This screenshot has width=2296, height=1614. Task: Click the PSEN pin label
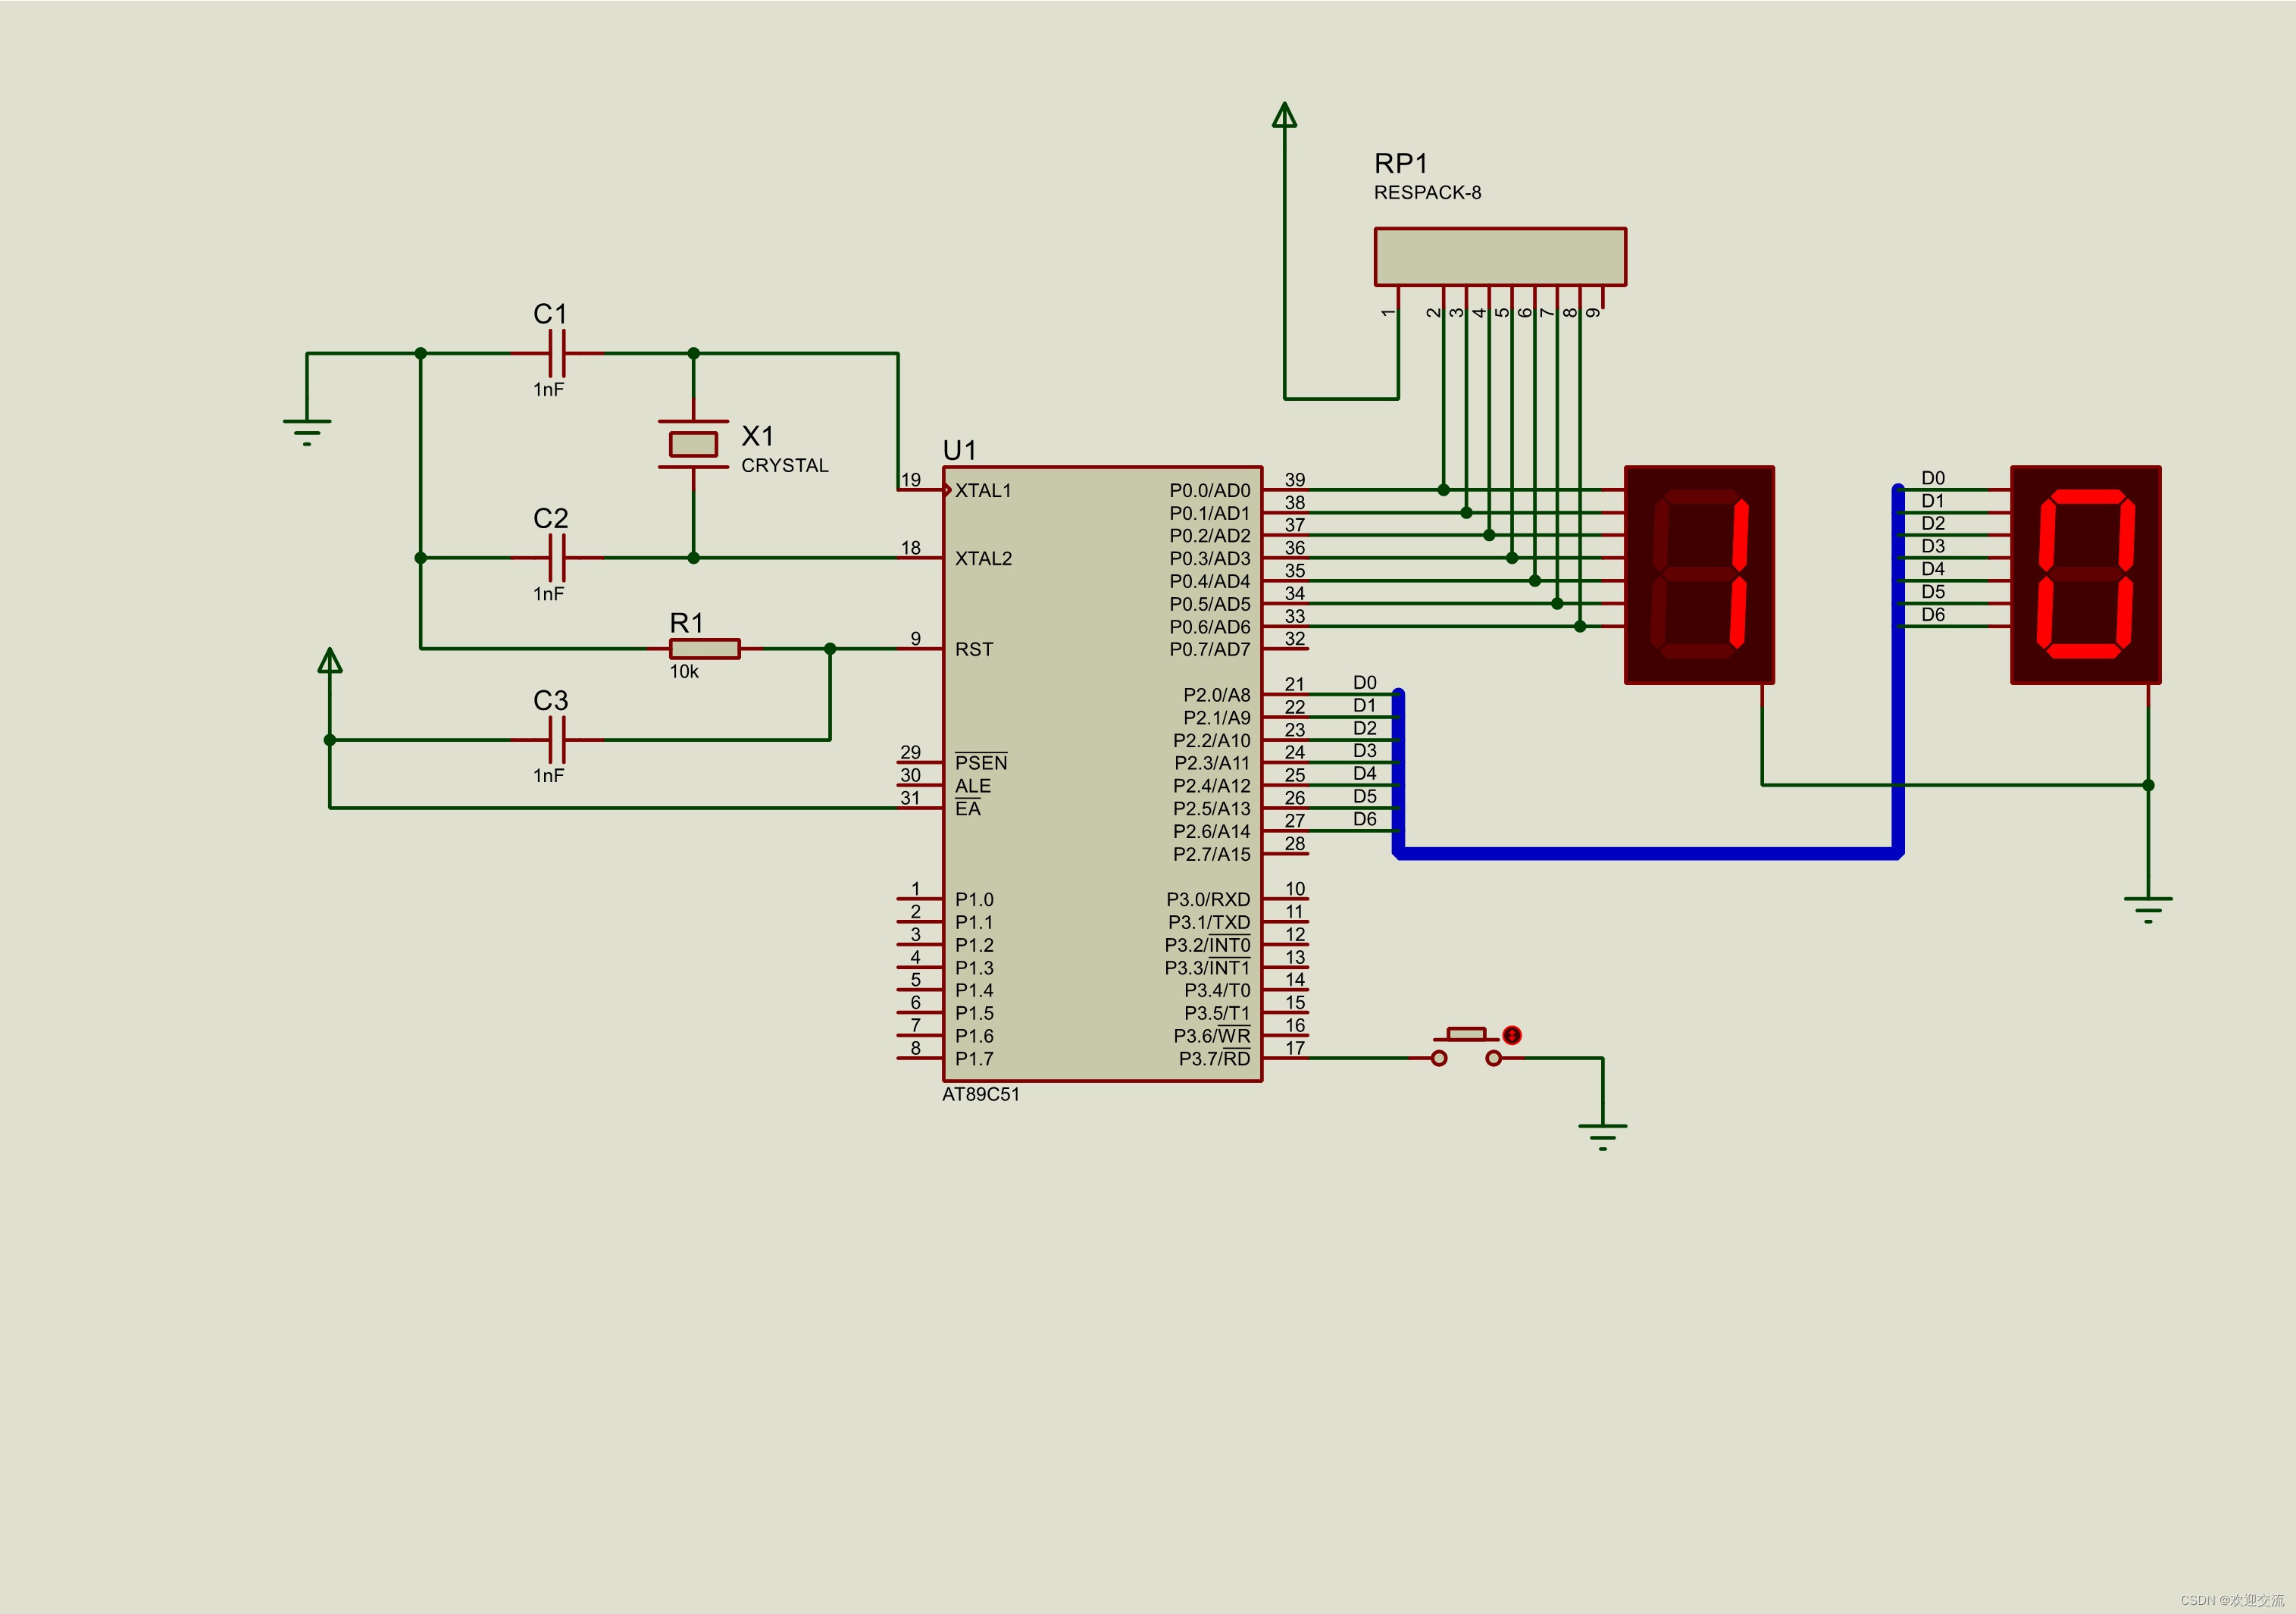pos(981,762)
